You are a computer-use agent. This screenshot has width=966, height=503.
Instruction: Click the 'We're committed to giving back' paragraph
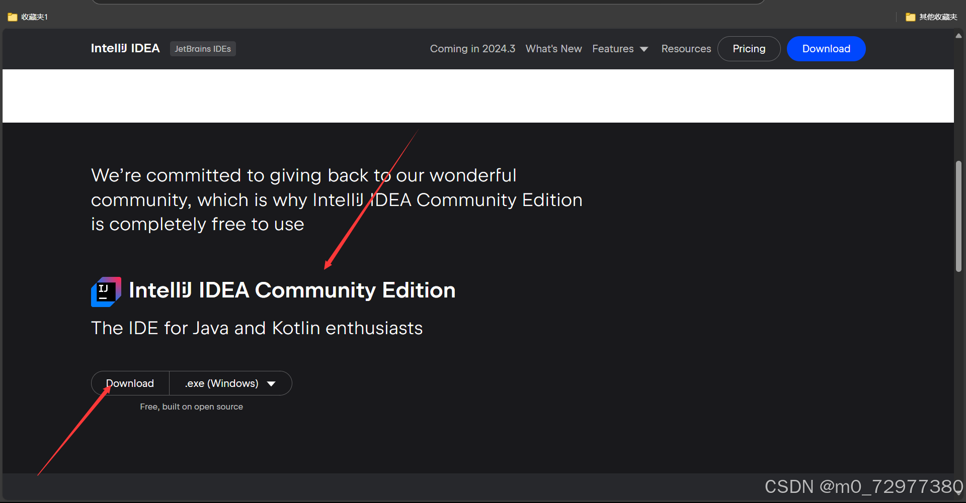(x=337, y=199)
